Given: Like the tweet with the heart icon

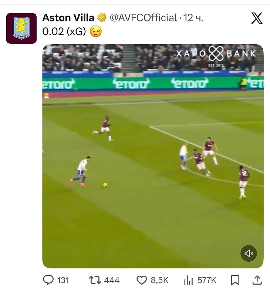Looking at the screenshot, I should [x=142, y=280].
